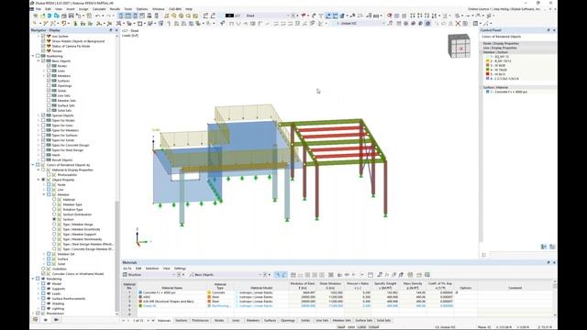Close the Materials table panel
The width and height of the screenshot is (587, 330).
coord(554,263)
